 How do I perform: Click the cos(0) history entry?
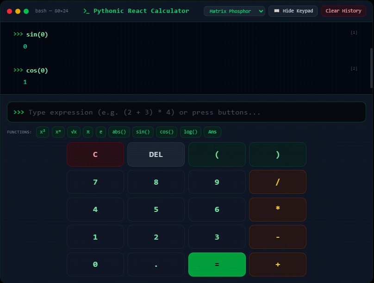tap(37, 70)
